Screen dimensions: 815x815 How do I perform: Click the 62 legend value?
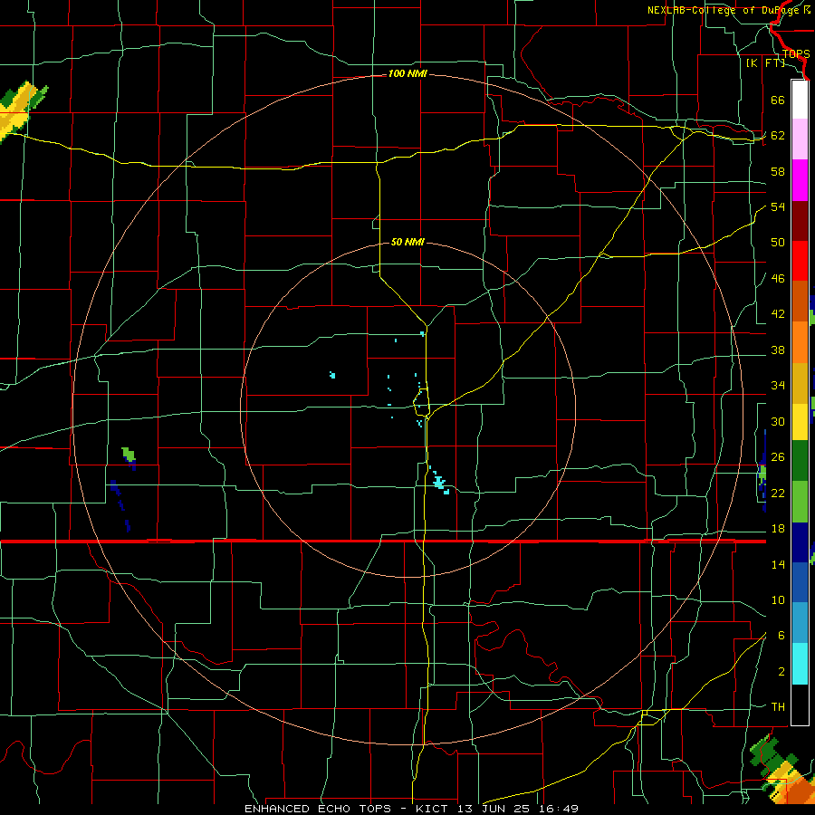[778, 136]
